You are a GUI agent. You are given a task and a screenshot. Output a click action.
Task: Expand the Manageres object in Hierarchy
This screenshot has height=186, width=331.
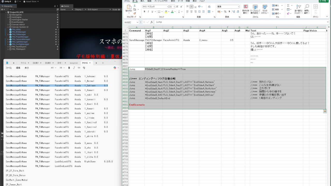click(8, 15)
